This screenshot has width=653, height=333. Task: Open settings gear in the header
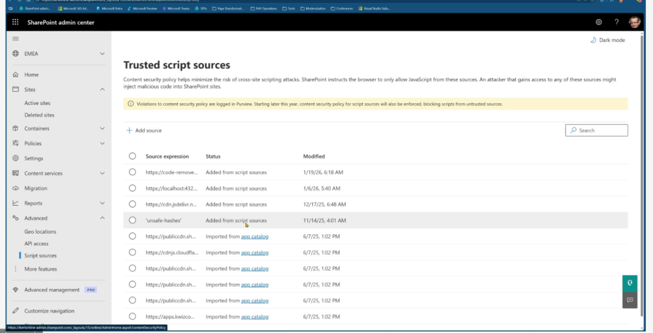[599, 22]
